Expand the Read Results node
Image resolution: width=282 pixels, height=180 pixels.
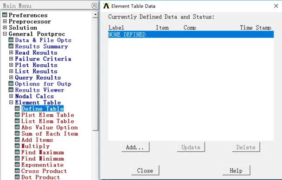tap(11, 53)
